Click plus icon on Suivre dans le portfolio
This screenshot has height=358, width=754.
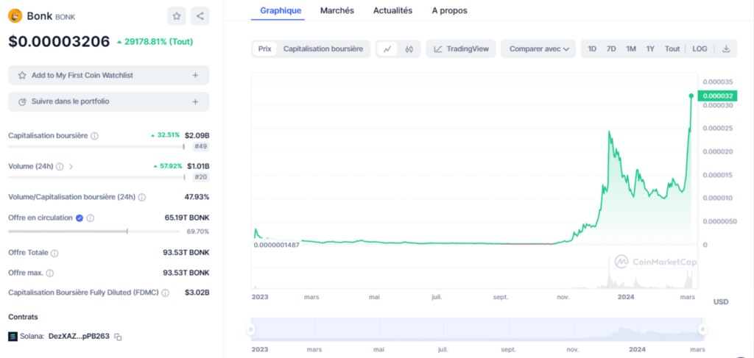pyautogui.click(x=195, y=101)
